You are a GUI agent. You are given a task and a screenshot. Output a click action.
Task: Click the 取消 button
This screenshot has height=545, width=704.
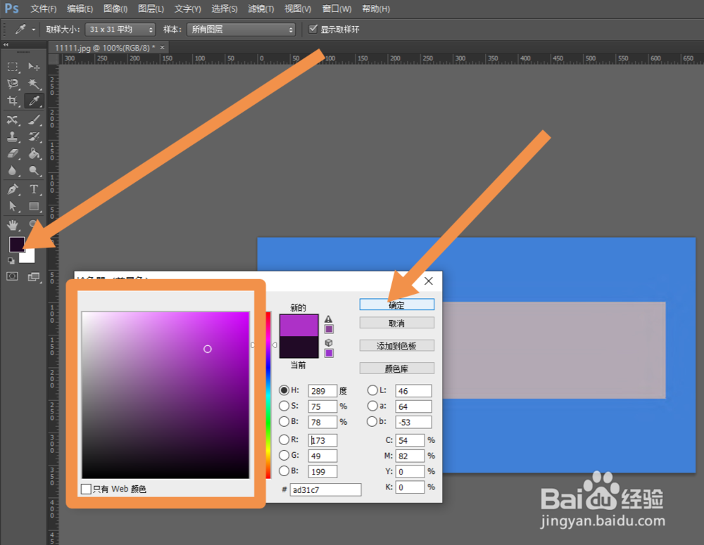[x=397, y=323]
